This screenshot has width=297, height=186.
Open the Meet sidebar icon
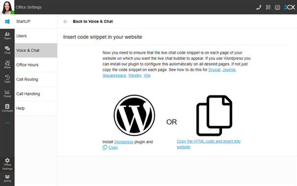(7, 65)
